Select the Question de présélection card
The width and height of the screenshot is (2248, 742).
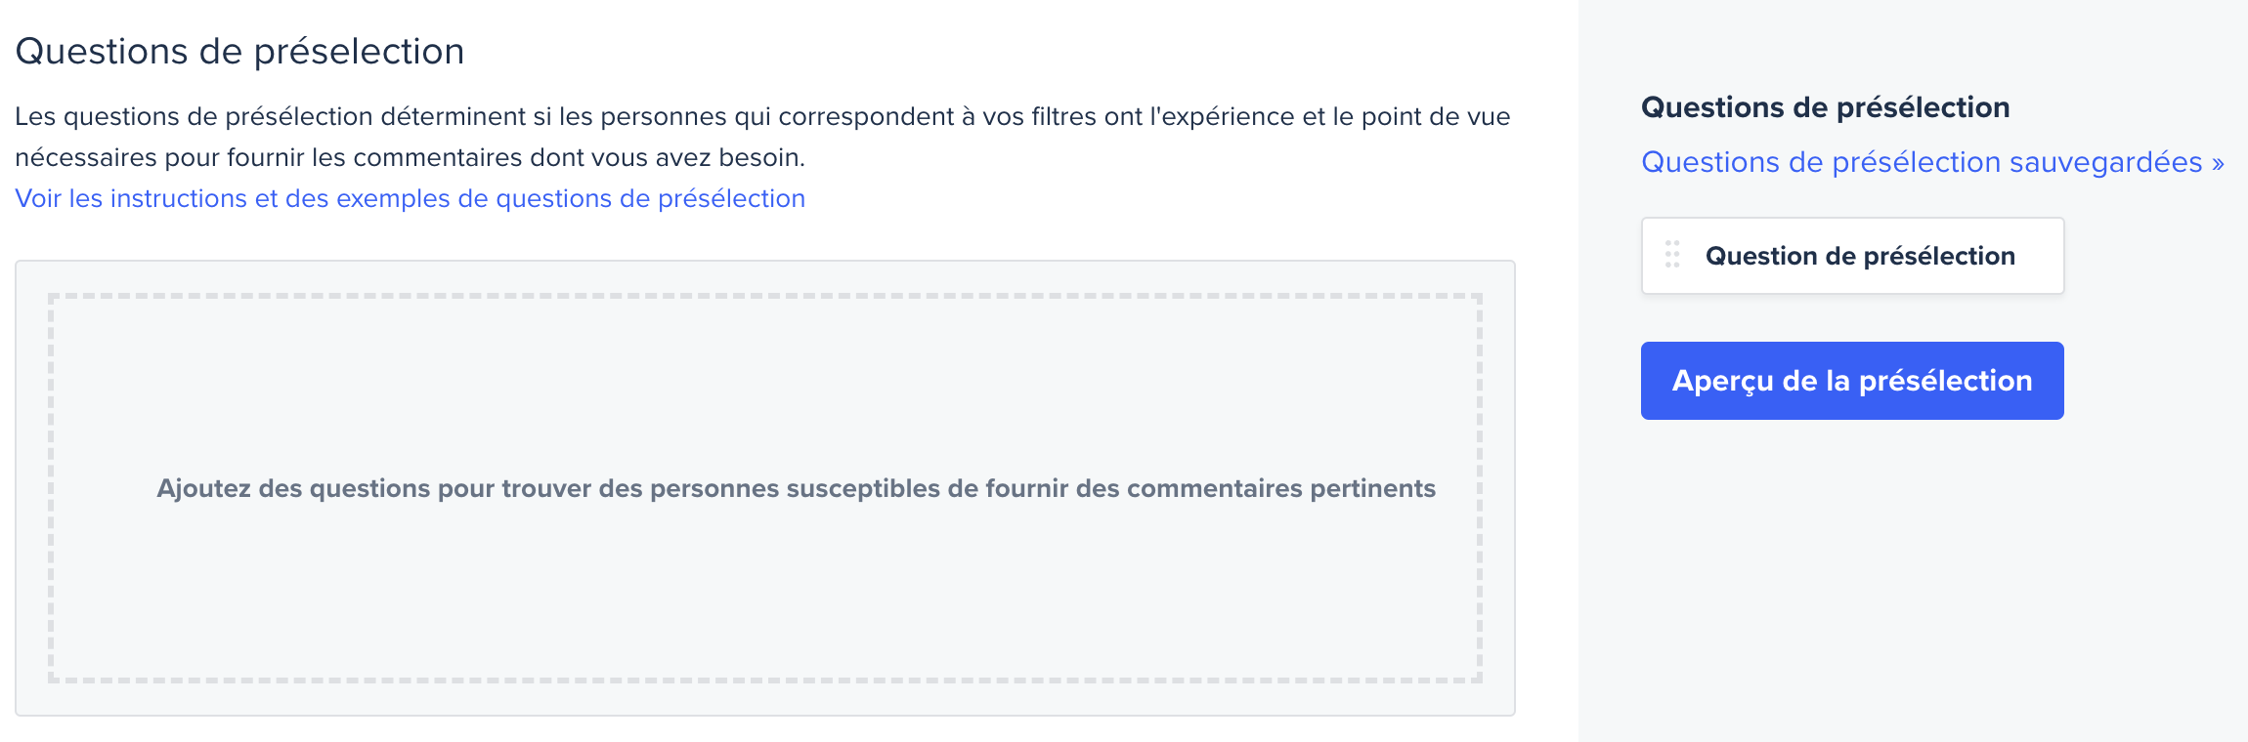(1852, 256)
